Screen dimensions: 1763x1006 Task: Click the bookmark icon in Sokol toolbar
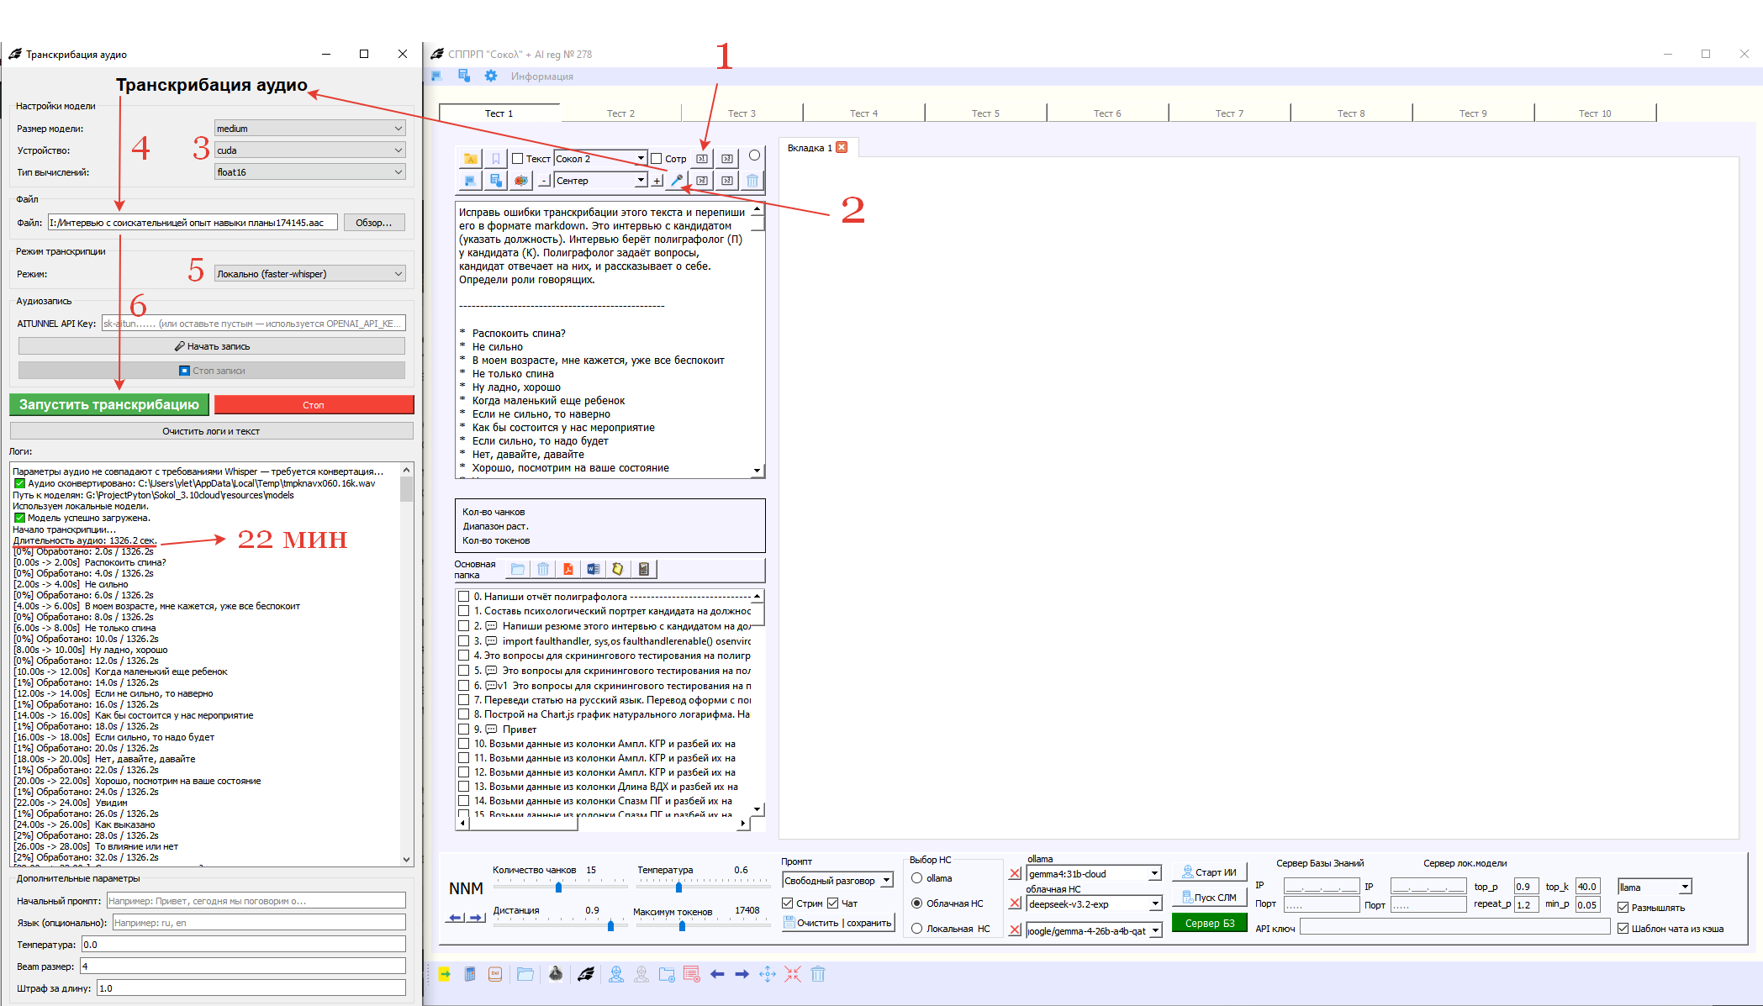pyautogui.click(x=495, y=158)
